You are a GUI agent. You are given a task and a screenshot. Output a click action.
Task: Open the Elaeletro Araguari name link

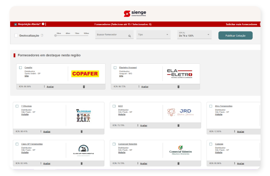[x=128, y=67]
